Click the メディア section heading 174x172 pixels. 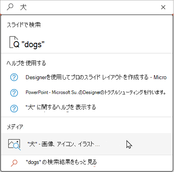click(x=15, y=127)
